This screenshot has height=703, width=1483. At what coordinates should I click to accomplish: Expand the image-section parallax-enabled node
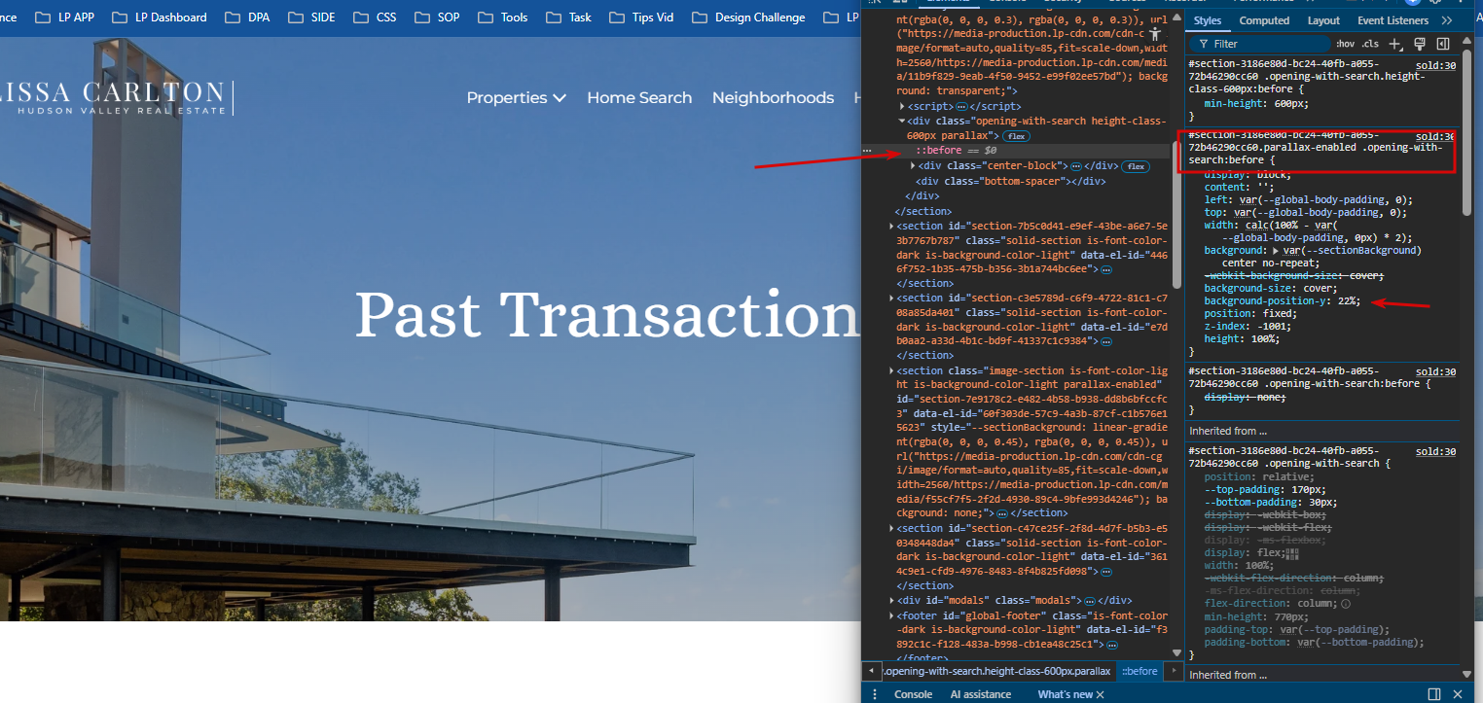(x=892, y=371)
